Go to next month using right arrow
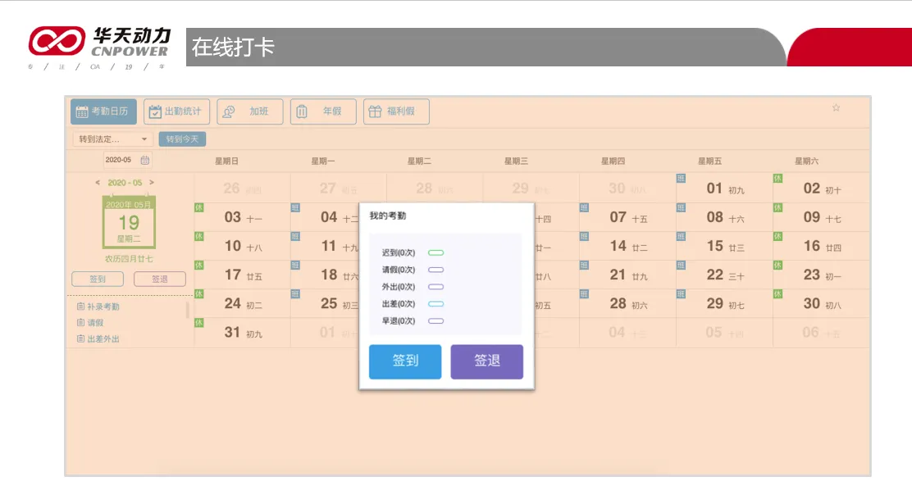This screenshot has height=495, width=912. 152,183
